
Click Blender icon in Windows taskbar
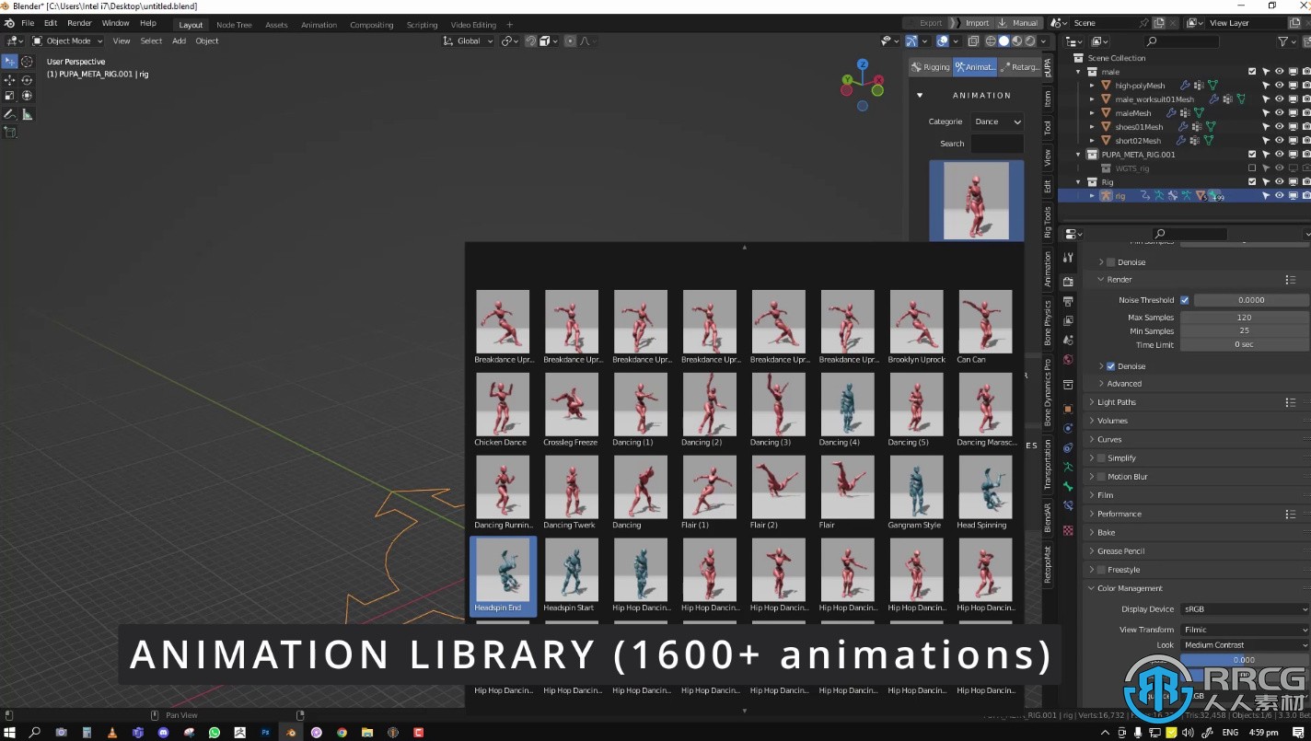click(291, 733)
